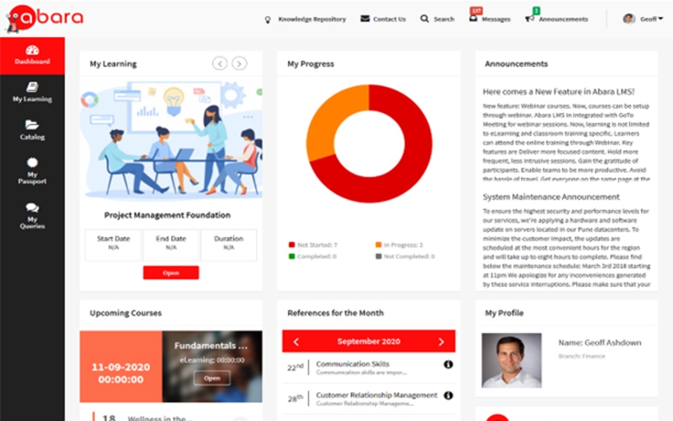
Task: Click Open on Fundamentals upcoming course
Action: (212, 378)
